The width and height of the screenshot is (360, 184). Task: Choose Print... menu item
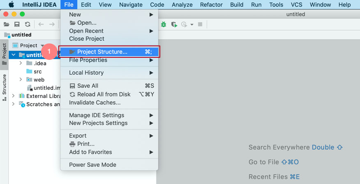(x=109, y=144)
